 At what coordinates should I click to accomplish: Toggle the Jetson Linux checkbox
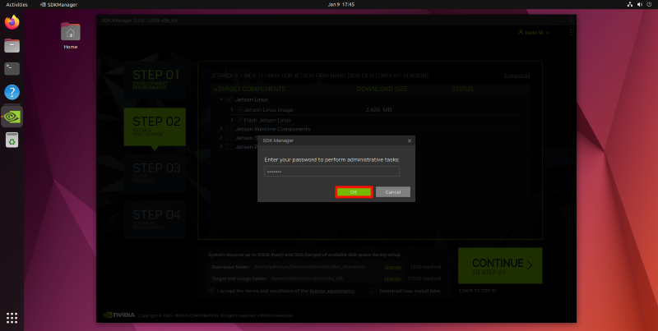pos(229,99)
